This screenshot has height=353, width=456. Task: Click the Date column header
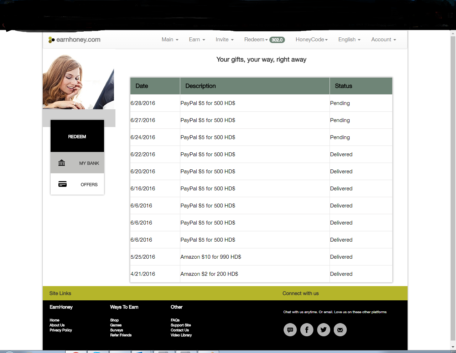point(155,86)
